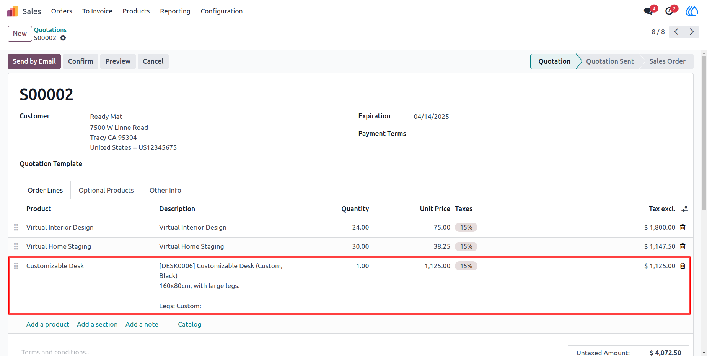
Task: Click Add a product link
Action: (48, 324)
